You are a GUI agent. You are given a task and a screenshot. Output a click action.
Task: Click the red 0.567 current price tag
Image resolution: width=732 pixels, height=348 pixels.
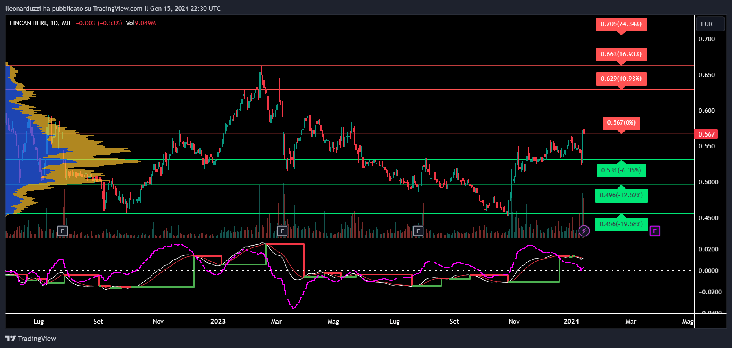(x=706, y=134)
